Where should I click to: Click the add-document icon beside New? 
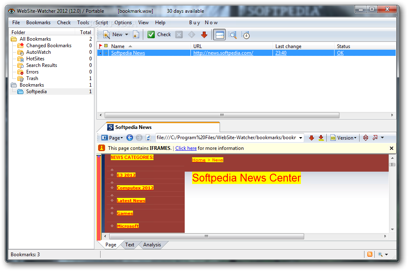pos(136,34)
